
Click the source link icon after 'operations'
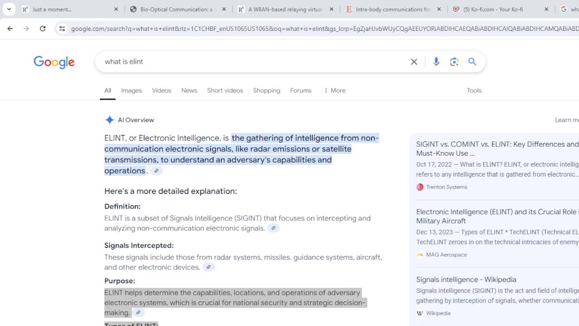(157, 171)
